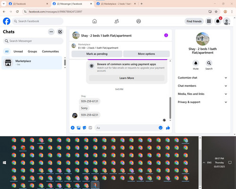Select the Unread chats filter

(18, 52)
